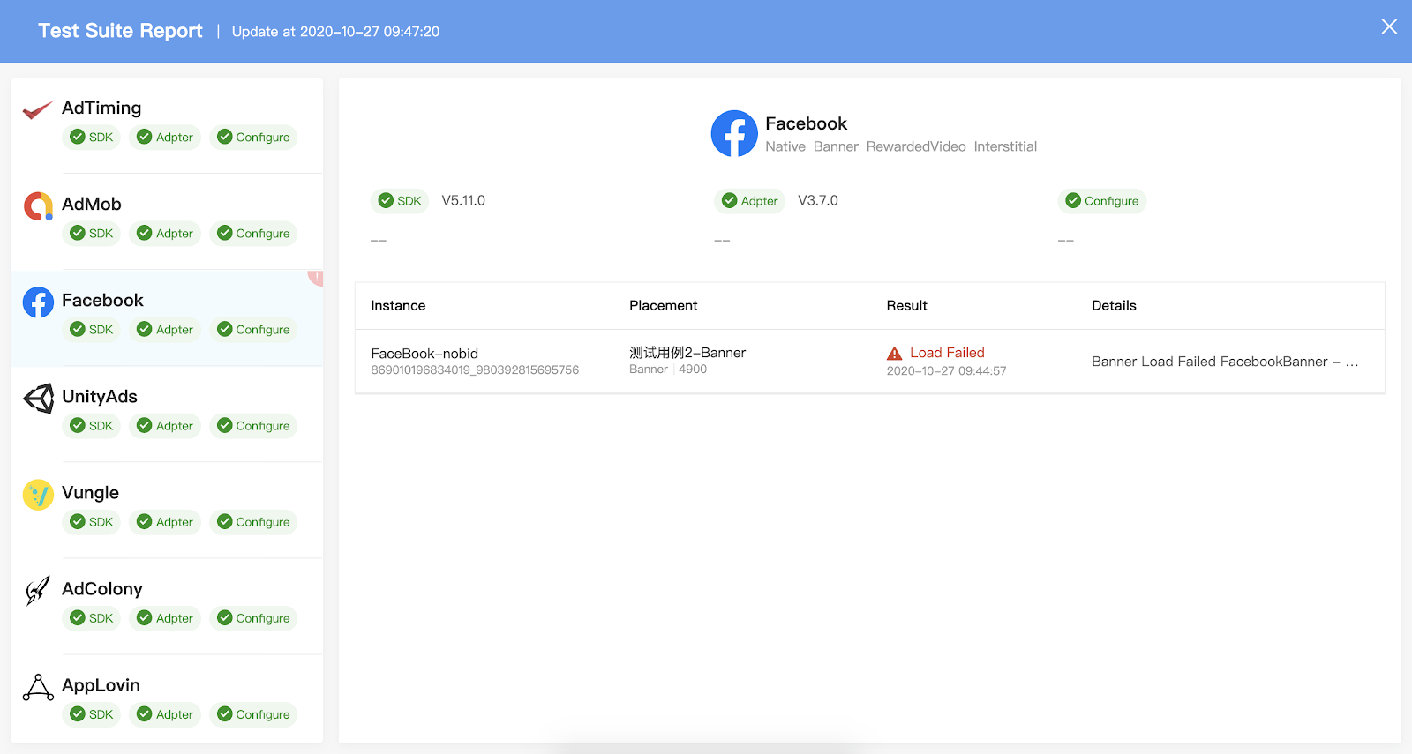The height and width of the screenshot is (754, 1412).
Task: Click AppLovin Configure status badge
Action: click(253, 713)
